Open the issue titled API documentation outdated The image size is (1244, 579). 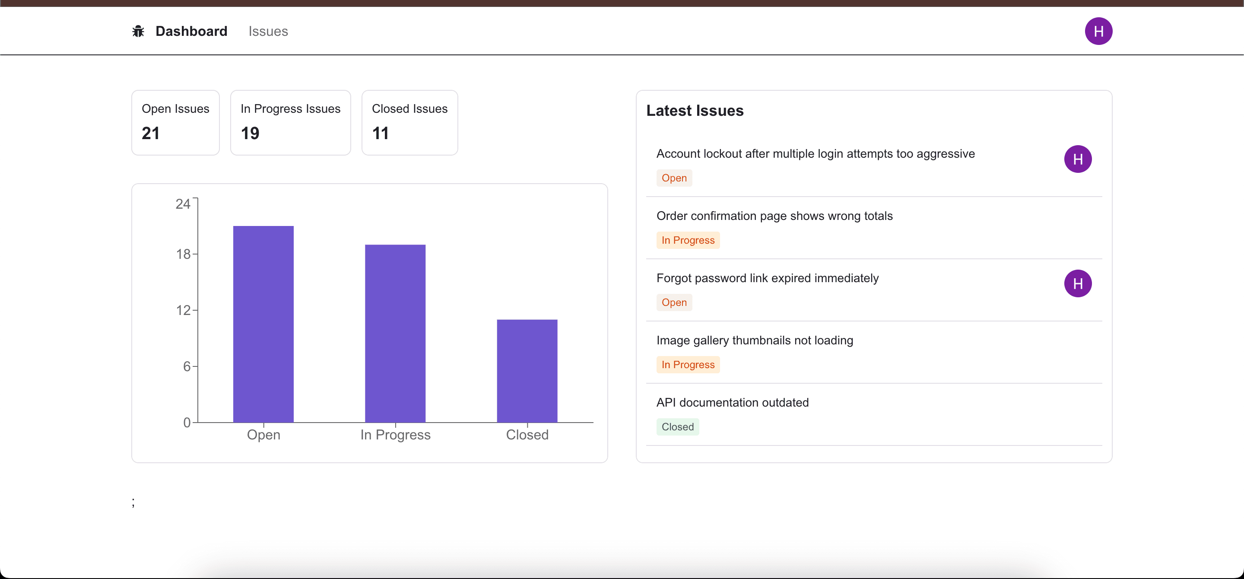point(732,402)
